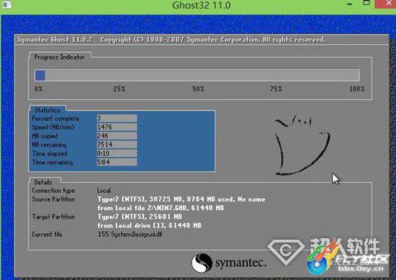This screenshot has width=396, height=280.
Task: Select the Progress Indicator panel label
Action: pyautogui.click(x=59, y=58)
